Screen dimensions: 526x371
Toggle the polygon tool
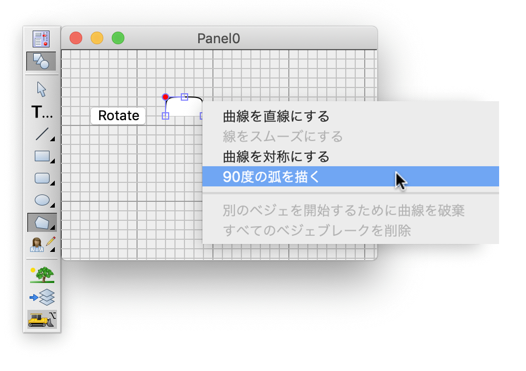pyautogui.click(x=42, y=222)
